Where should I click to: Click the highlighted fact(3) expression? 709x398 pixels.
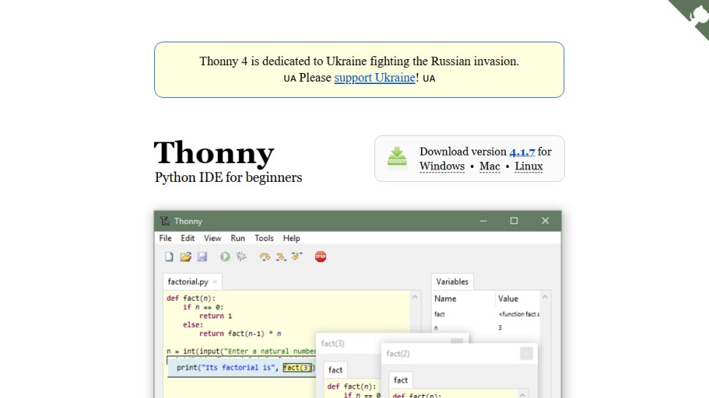[297, 367]
